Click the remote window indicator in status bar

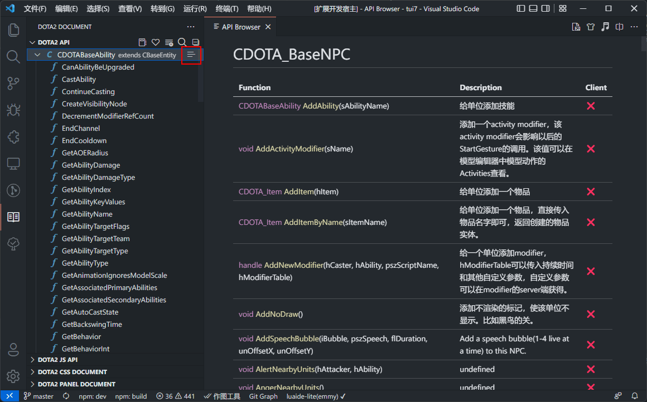pyautogui.click(x=9, y=396)
